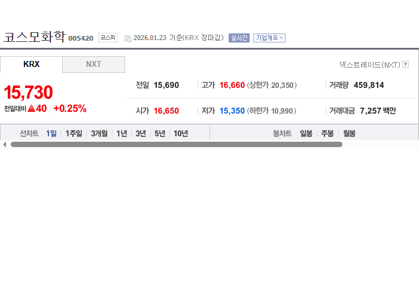Viewport: 419px width, 293px height.
Task: Click the date 2026.01.23 text
Action: pyautogui.click(x=150, y=38)
